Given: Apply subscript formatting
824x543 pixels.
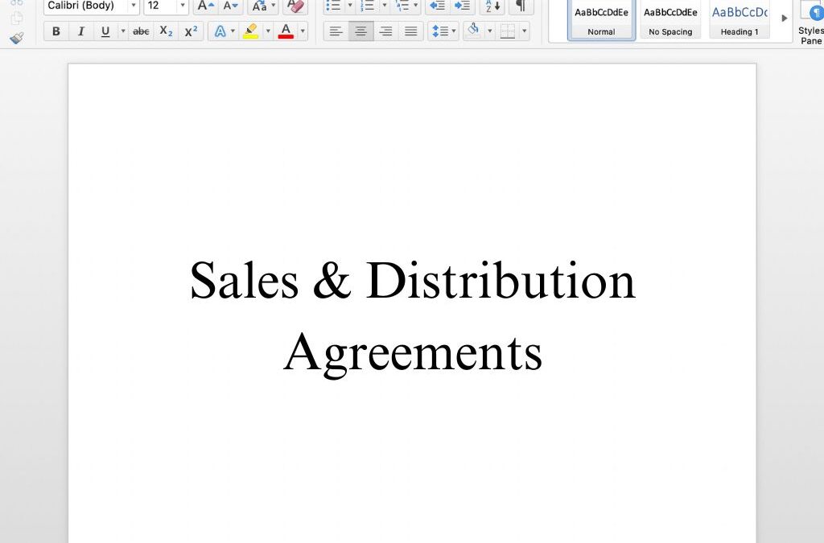Looking at the screenshot, I should coord(166,31).
